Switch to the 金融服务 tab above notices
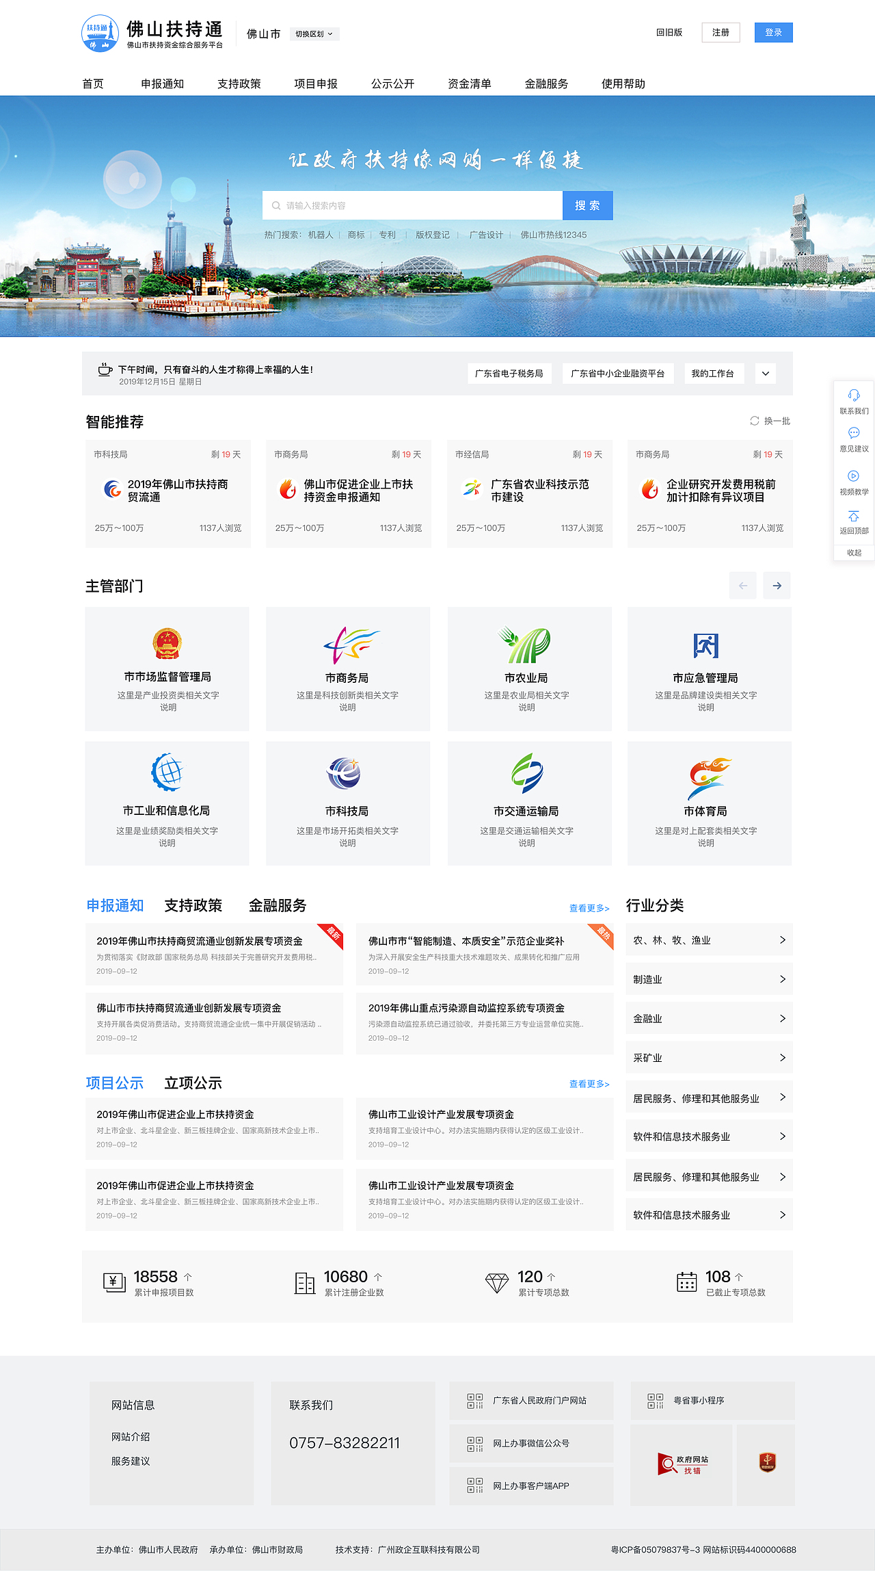This screenshot has width=875, height=1571. click(x=278, y=906)
